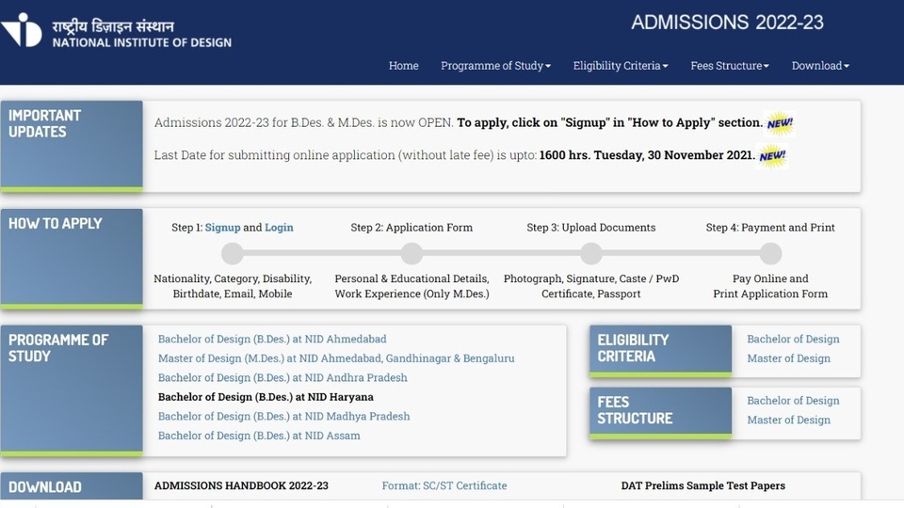
Task: Click the NEW badge after Signup instruction
Action: pos(780,123)
